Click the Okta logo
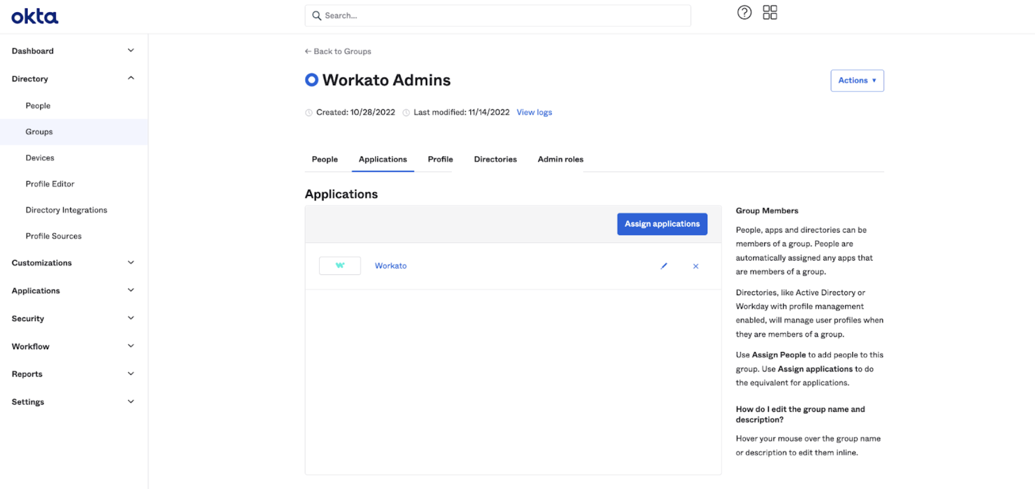 click(35, 17)
